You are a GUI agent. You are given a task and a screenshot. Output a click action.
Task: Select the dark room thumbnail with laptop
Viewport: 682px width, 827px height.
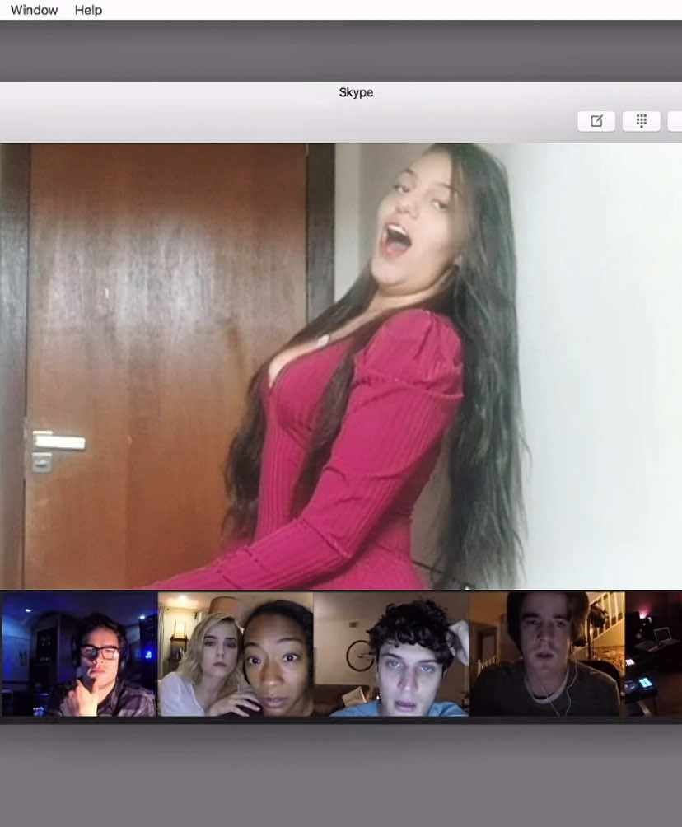tap(653, 653)
